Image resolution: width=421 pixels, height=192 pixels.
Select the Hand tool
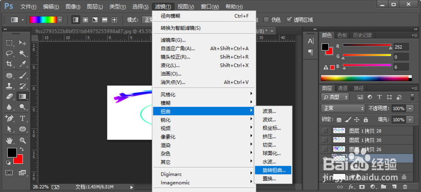9,140
